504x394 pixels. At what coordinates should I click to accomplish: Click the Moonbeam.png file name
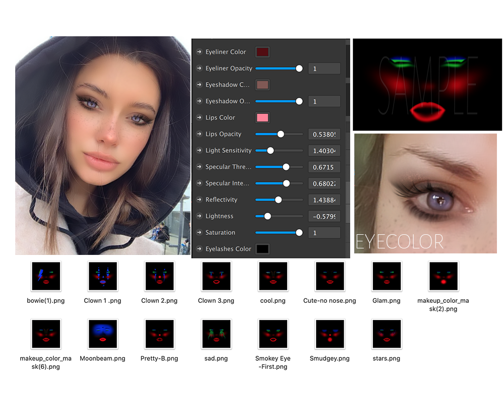pyautogui.click(x=102, y=358)
